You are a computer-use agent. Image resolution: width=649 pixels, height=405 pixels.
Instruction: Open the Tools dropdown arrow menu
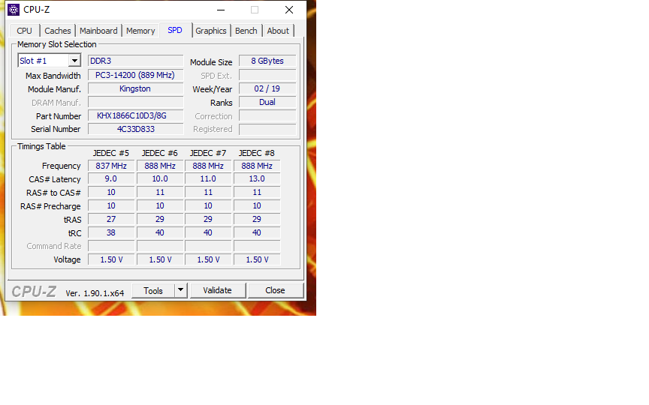tap(181, 290)
